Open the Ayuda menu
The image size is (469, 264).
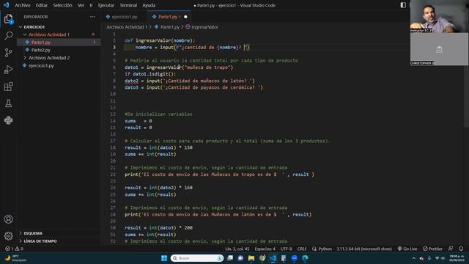click(149, 5)
